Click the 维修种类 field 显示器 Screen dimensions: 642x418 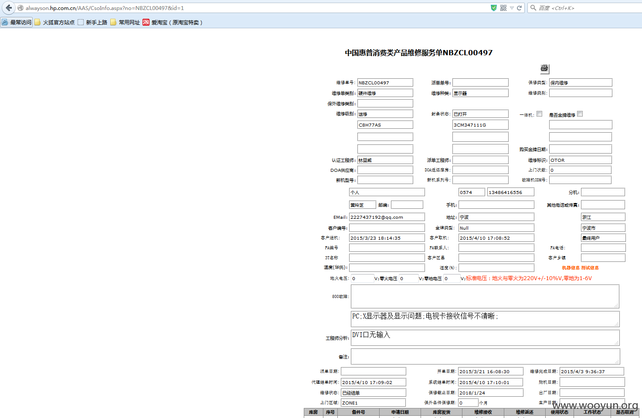click(480, 93)
